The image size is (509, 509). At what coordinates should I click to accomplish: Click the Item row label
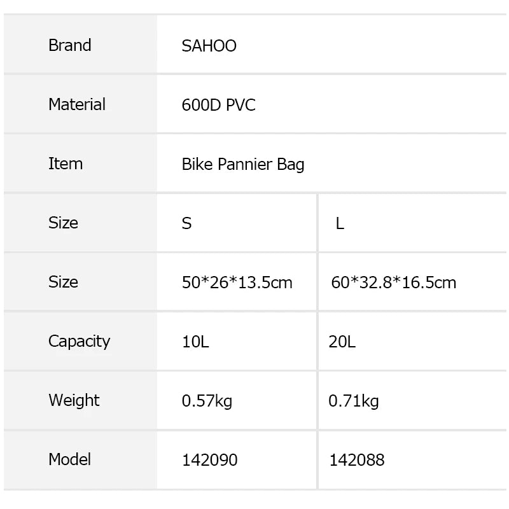(x=66, y=164)
